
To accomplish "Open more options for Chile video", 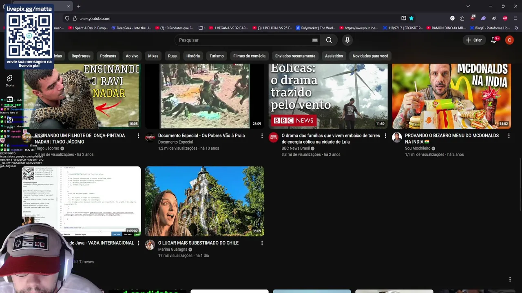I will click(262, 243).
